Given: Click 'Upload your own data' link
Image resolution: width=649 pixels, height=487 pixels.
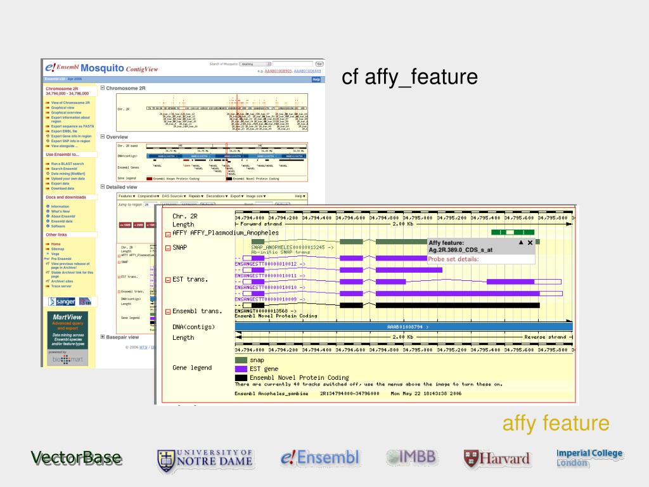Looking at the screenshot, I should pos(68,179).
